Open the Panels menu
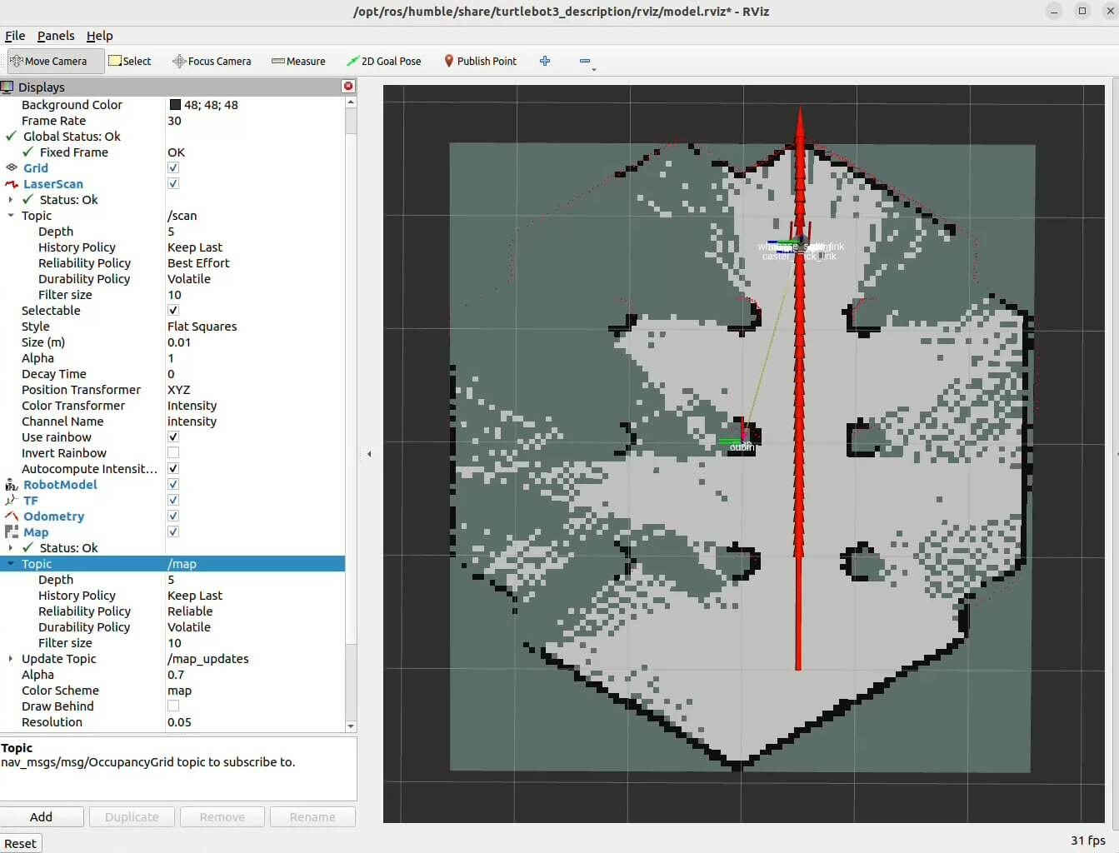 tap(56, 36)
